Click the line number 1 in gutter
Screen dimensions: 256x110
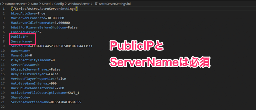point(3,9)
